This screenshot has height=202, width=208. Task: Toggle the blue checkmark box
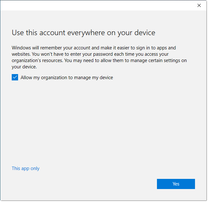pos(15,77)
